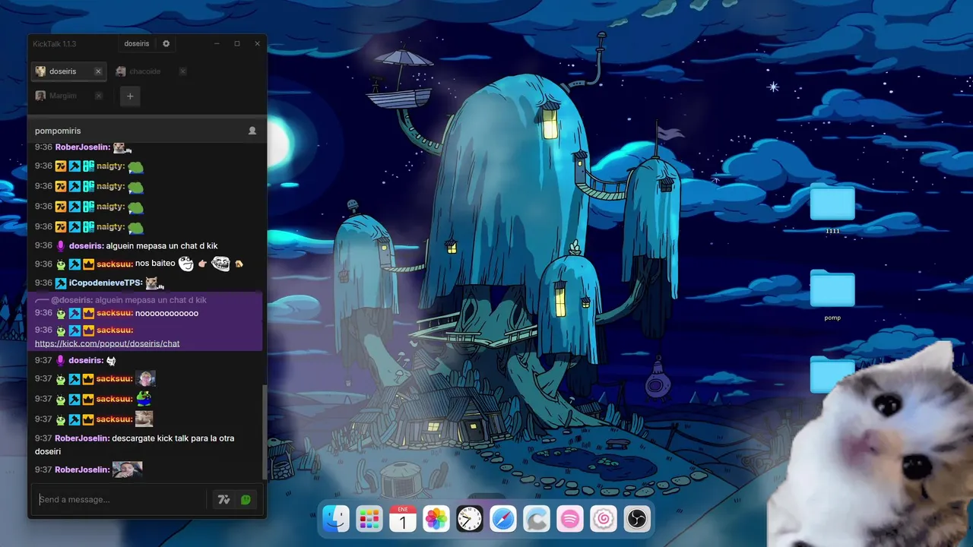Screen dimensions: 973x547
Task: Open the blue wave C app in dock
Action: [537, 519]
